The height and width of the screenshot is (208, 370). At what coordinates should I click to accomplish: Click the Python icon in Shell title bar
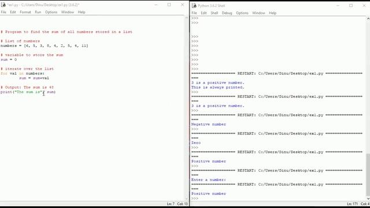click(x=194, y=5)
